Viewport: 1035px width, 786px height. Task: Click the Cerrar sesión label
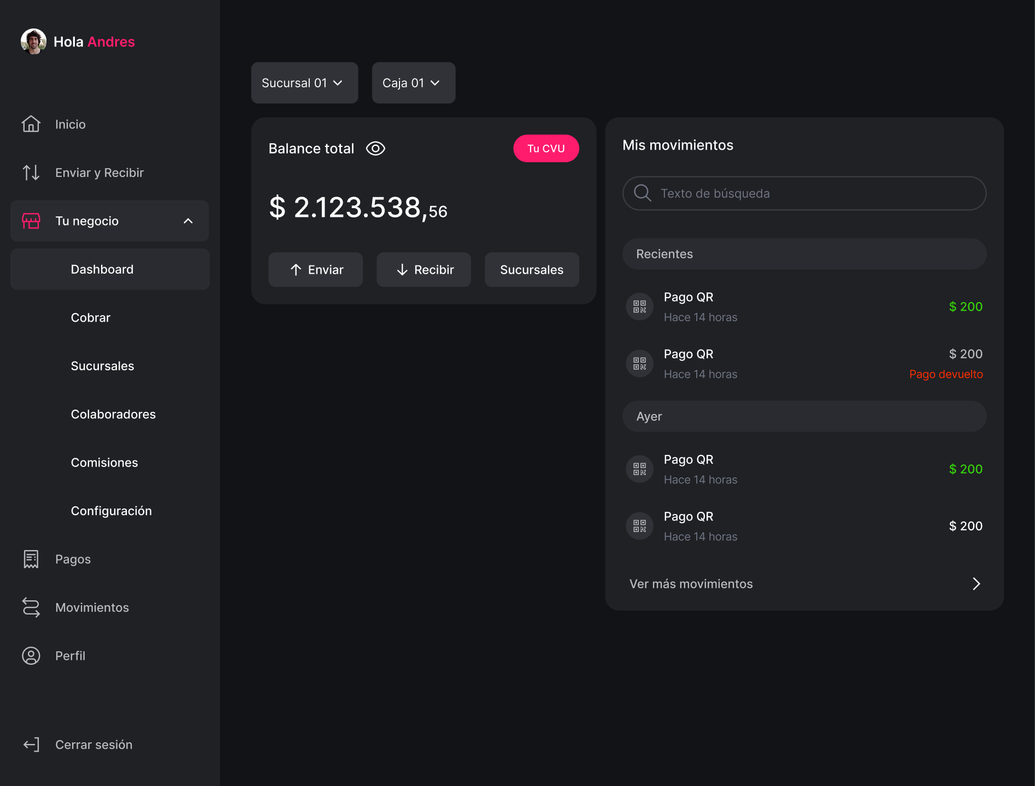(94, 744)
